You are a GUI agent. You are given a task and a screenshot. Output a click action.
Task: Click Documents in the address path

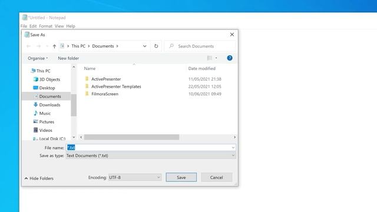[x=103, y=46]
